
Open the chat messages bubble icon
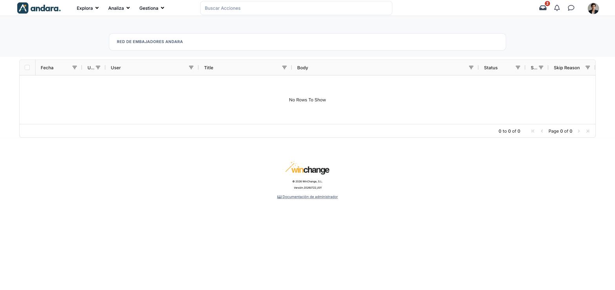[x=571, y=8]
